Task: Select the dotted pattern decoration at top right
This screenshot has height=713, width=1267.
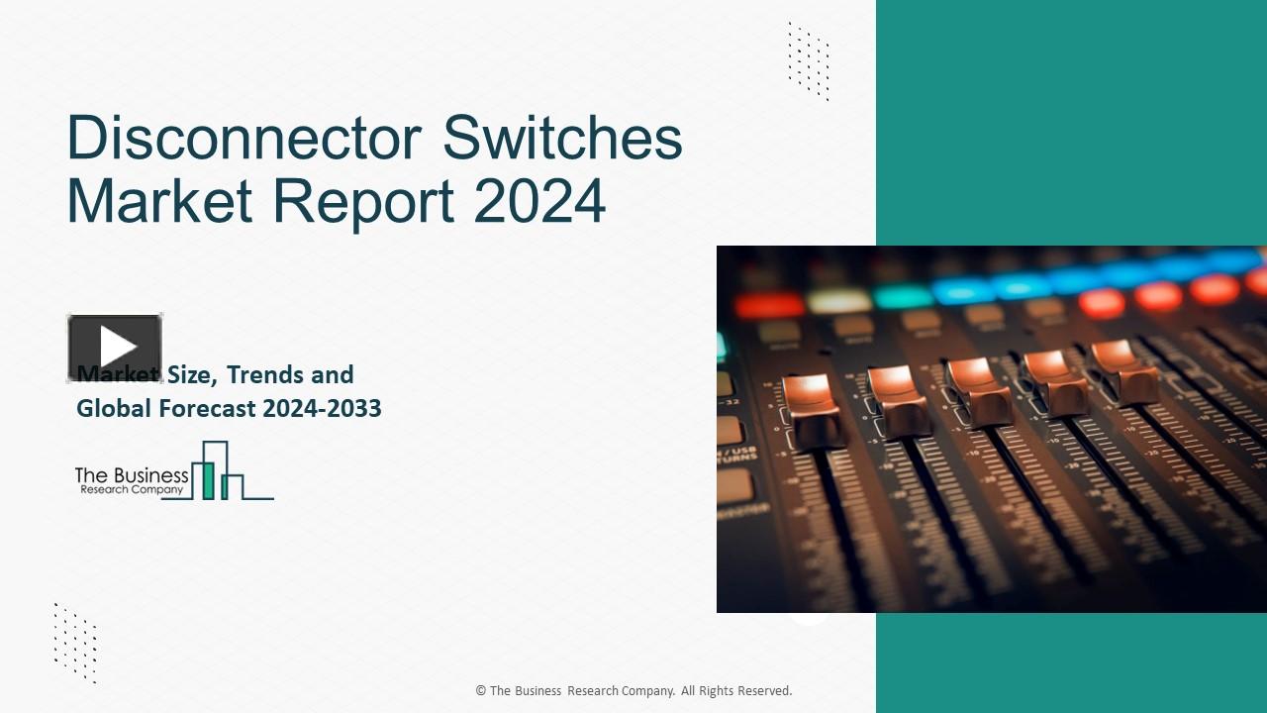Action: pyautogui.click(x=807, y=59)
